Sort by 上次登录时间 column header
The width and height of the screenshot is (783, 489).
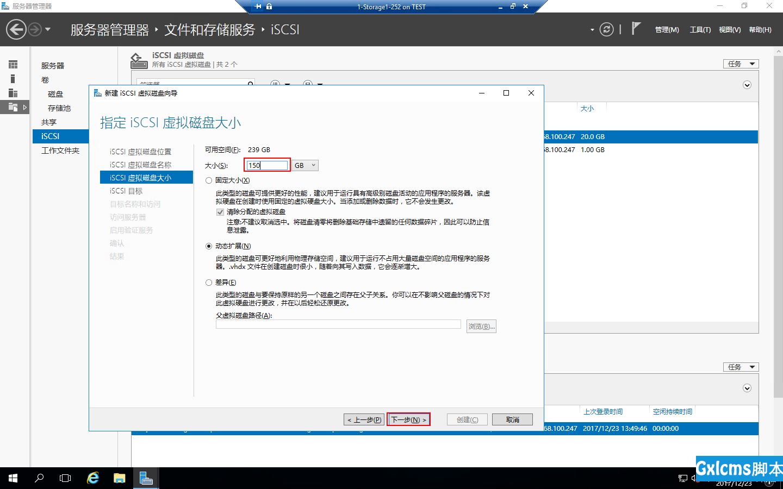coord(603,412)
